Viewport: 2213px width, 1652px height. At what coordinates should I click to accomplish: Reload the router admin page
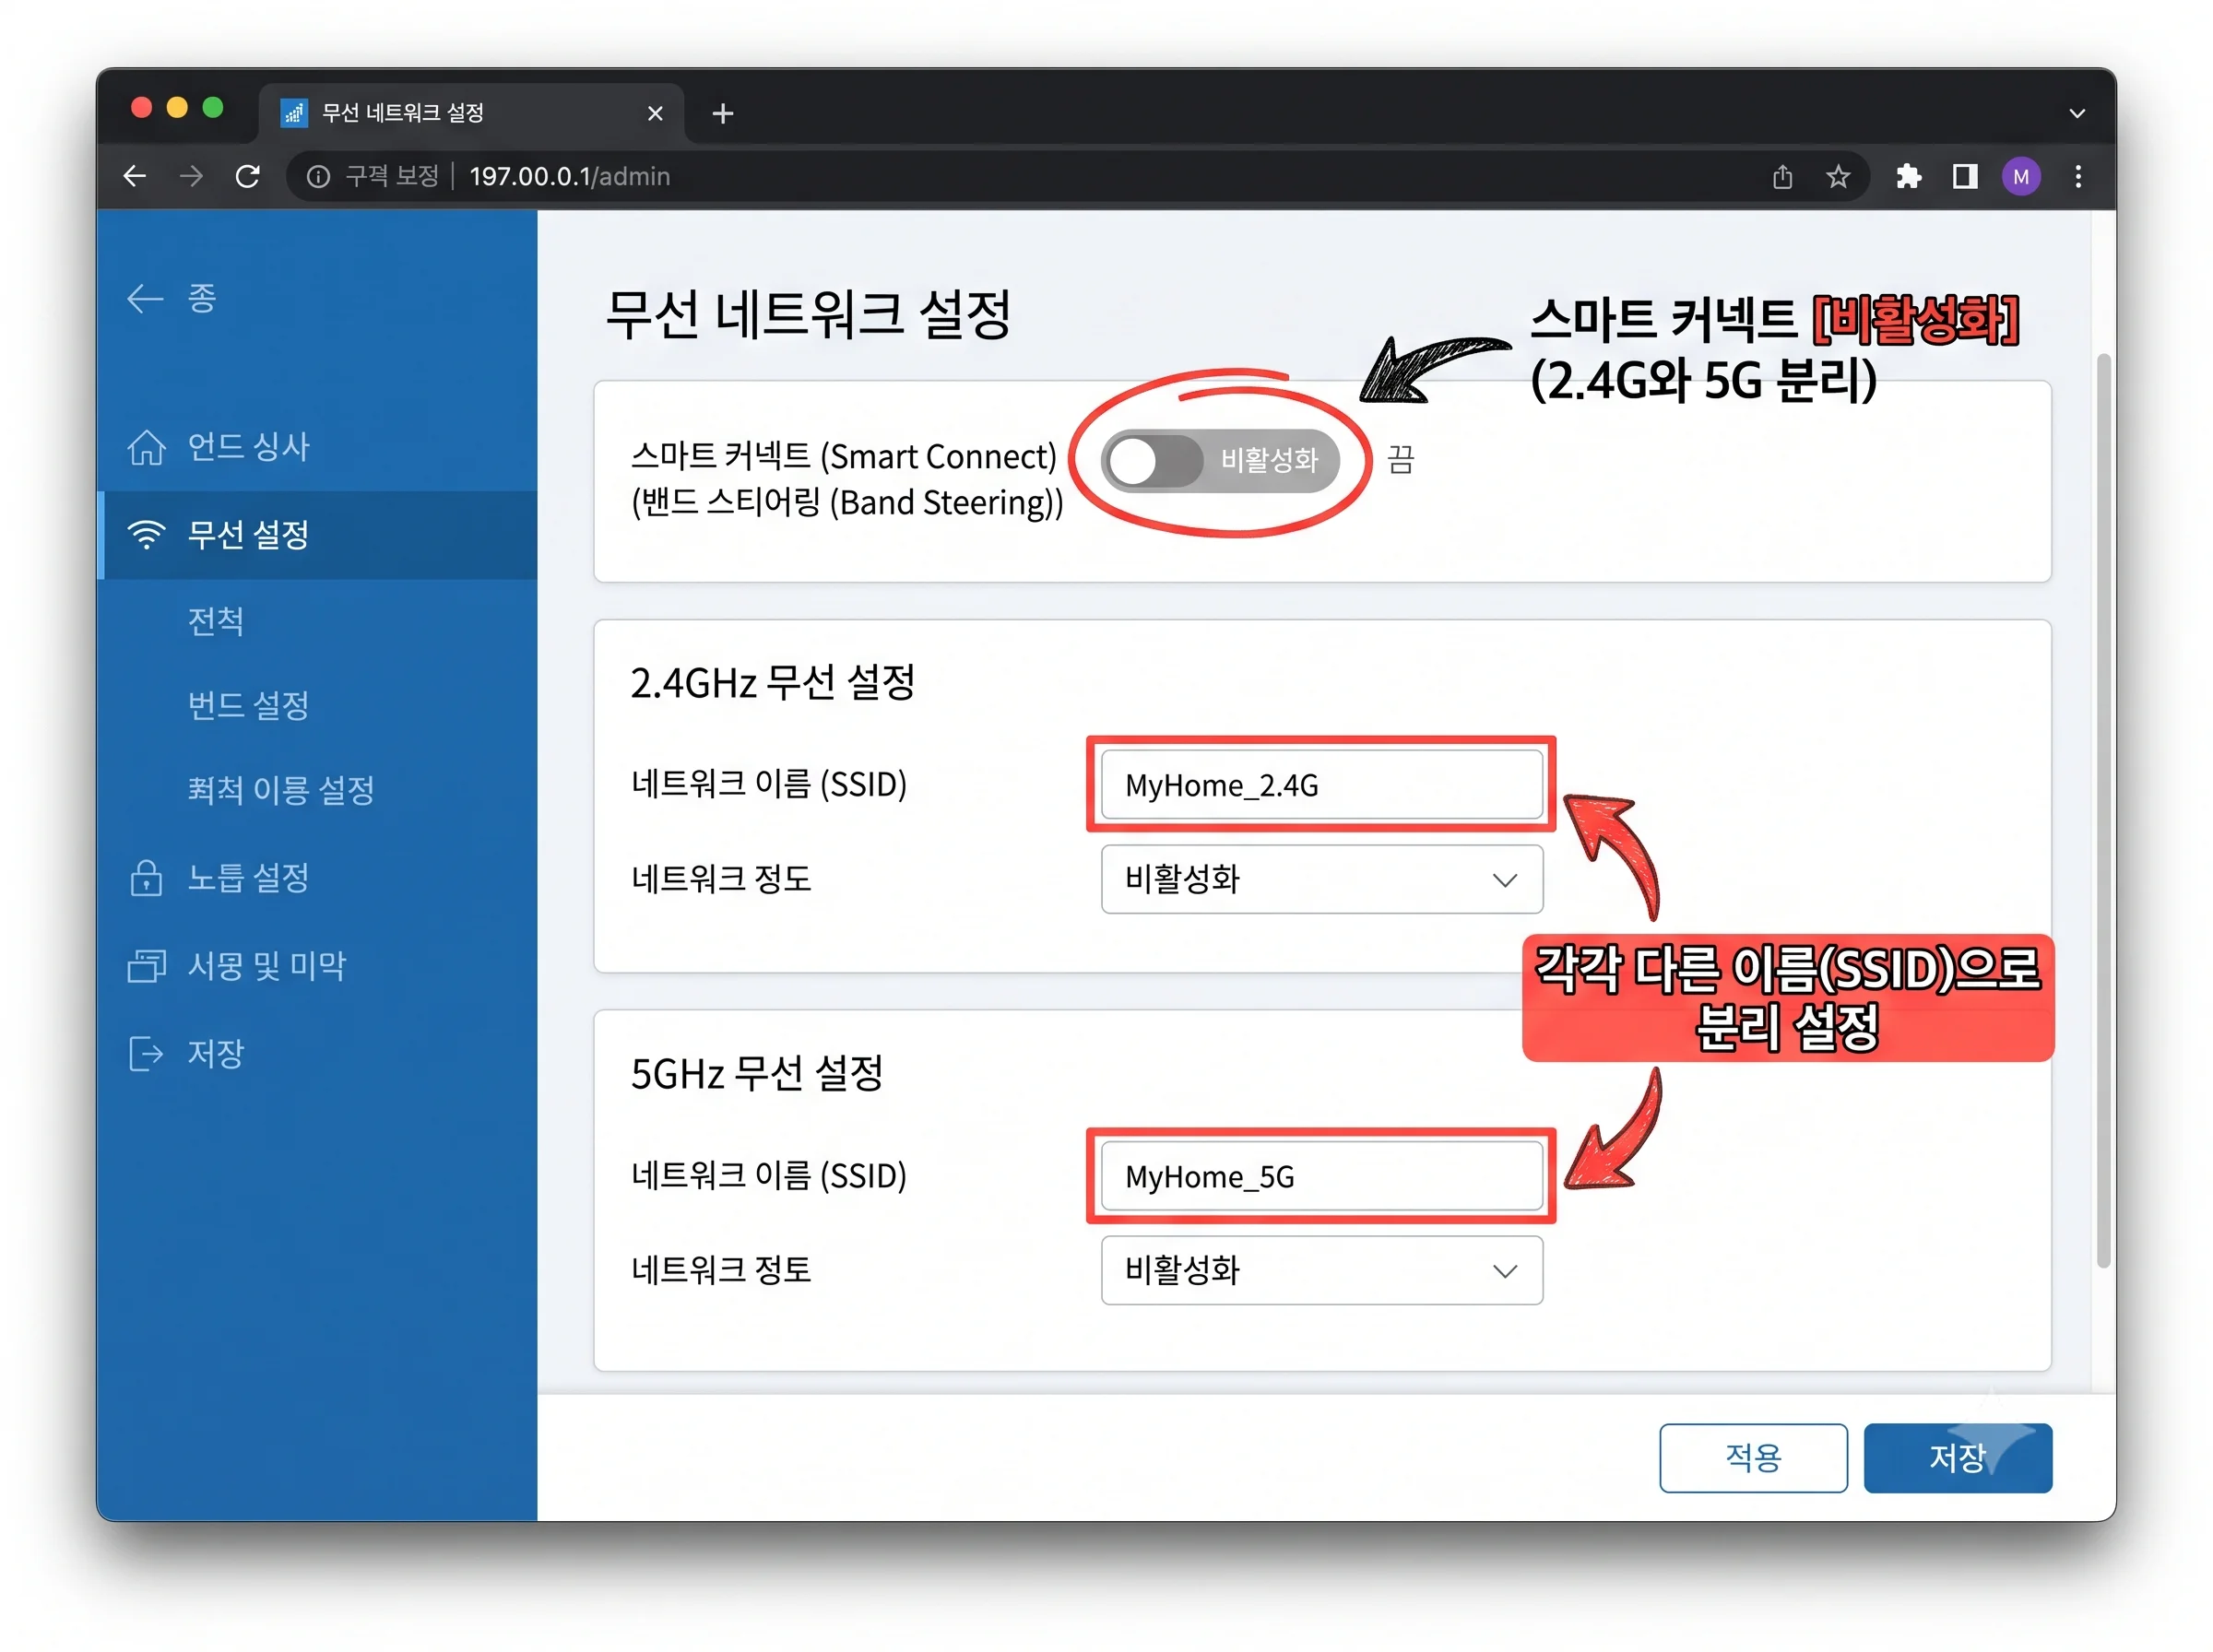pos(247,176)
